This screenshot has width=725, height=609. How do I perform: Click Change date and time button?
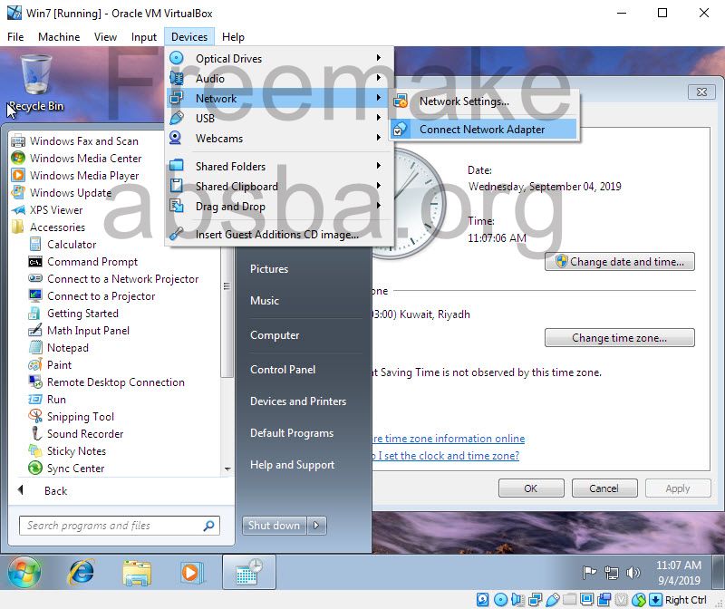(x=620, y=261)
